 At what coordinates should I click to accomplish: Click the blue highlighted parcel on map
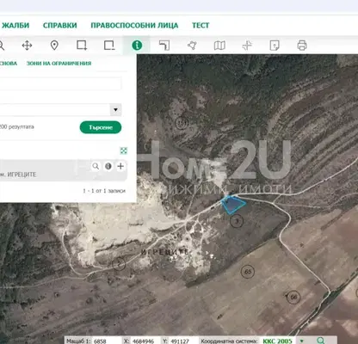pos(233,205)
